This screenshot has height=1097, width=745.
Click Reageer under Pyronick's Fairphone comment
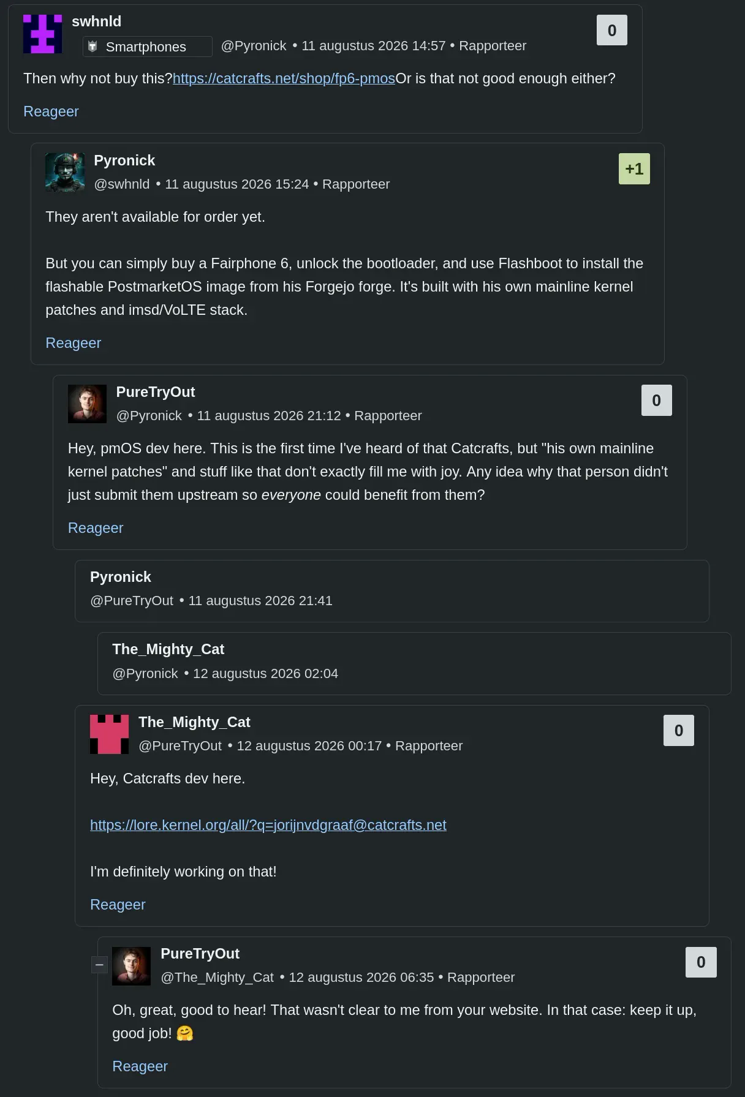coord(74,343)
